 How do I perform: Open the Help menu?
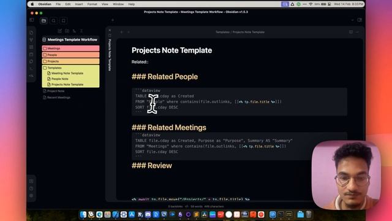[x=132, y=4]
